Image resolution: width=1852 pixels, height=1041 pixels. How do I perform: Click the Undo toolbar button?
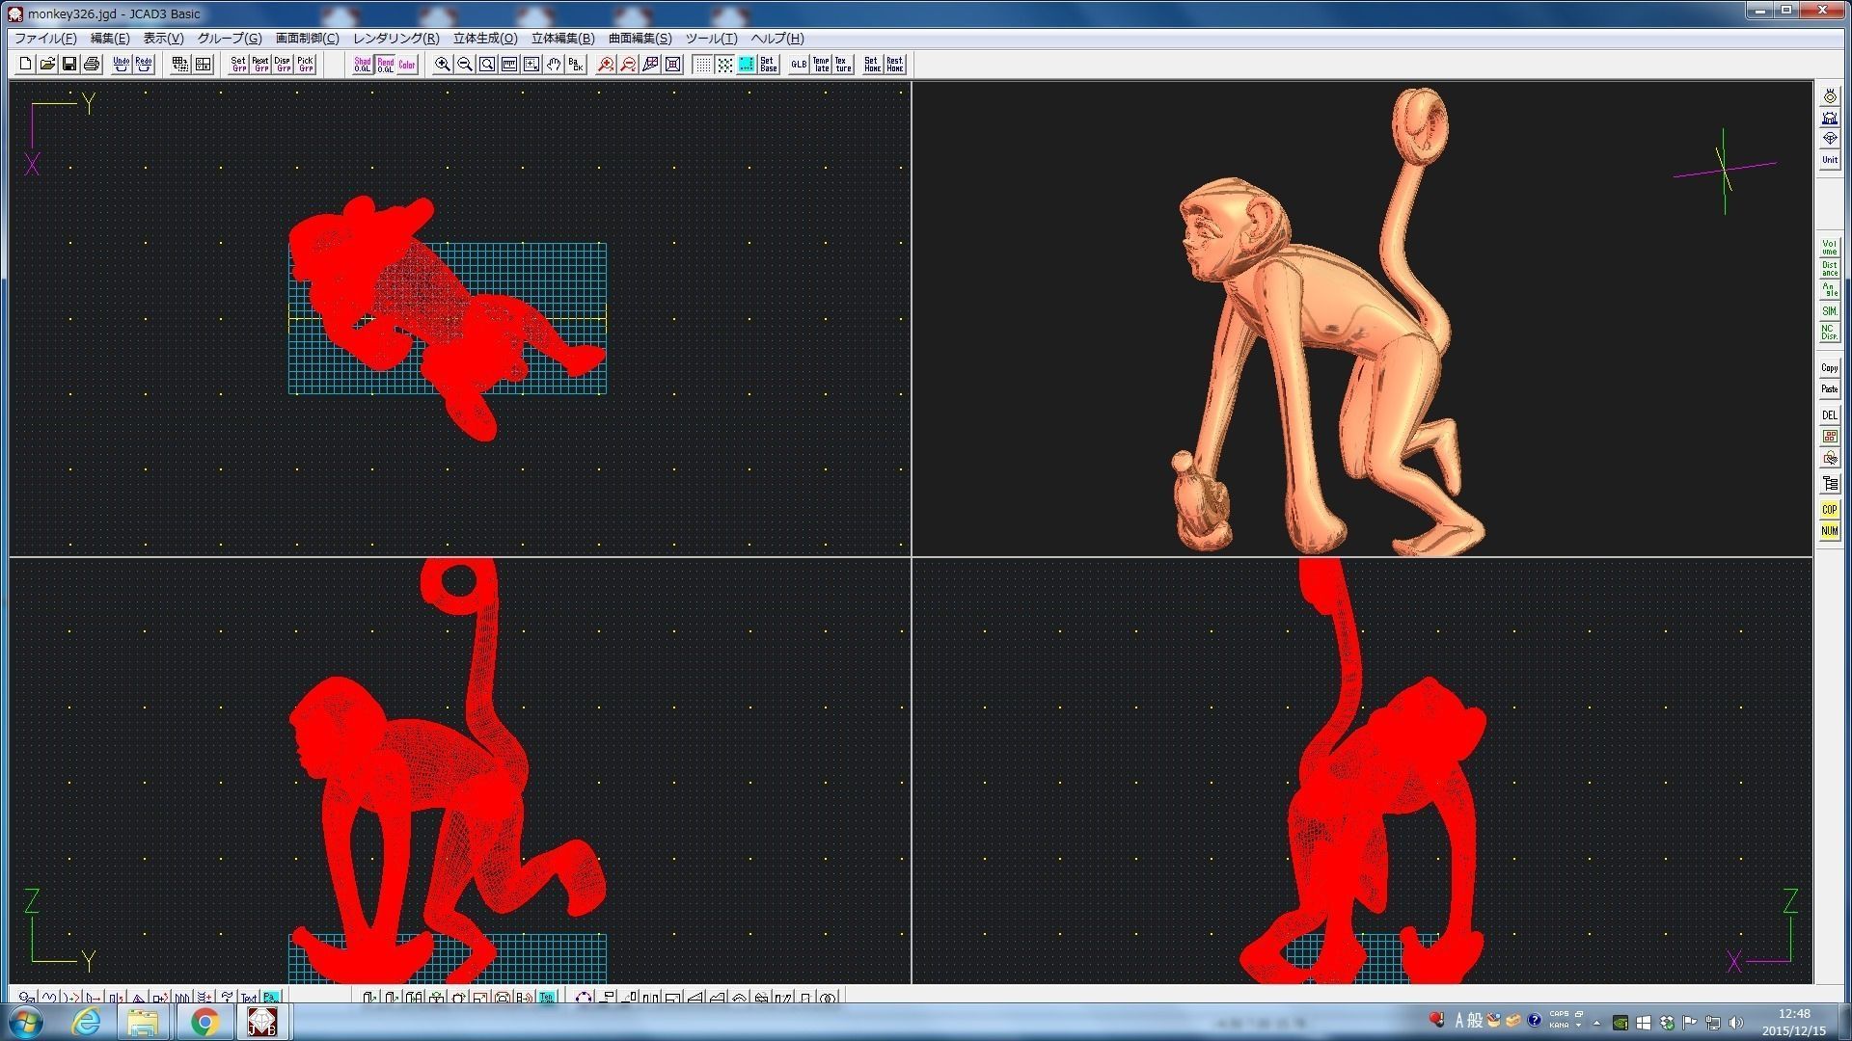[121, 64]
